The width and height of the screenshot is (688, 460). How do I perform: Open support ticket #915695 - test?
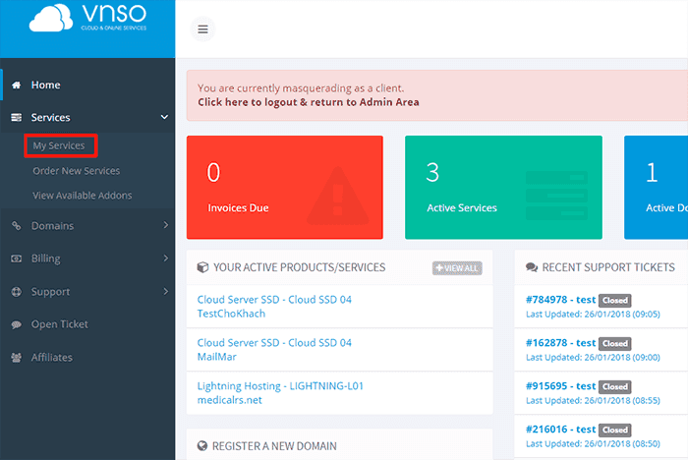point(561,386)
